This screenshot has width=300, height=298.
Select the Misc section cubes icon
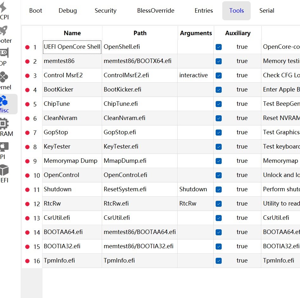(x=3, y=101)
